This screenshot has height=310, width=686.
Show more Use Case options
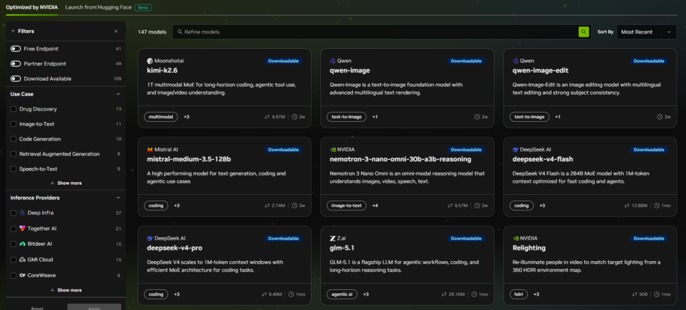click(x=66, y=183)
